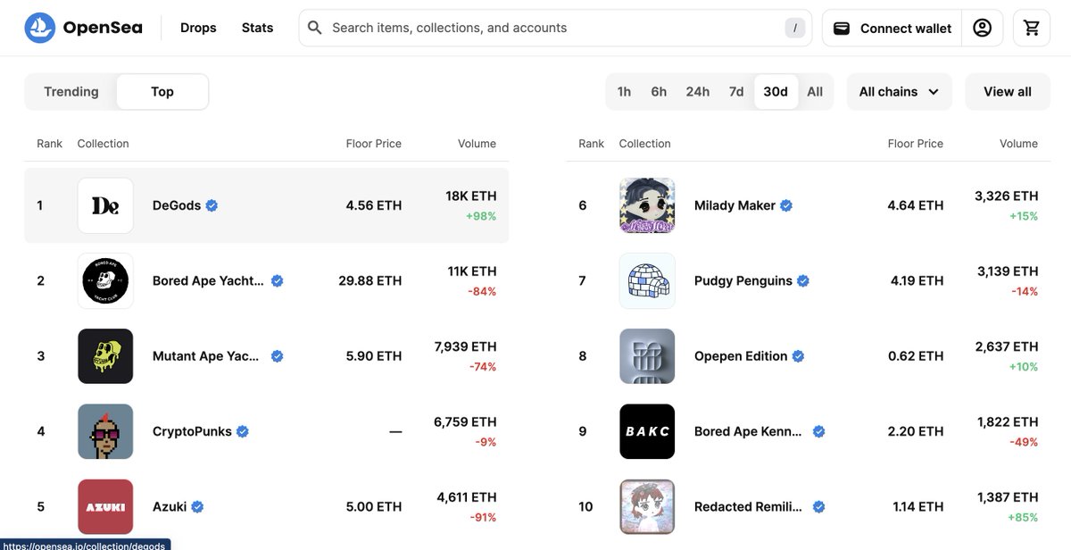Click the verified badge beside Redacted Remilio
The height and width of the screenshot is (550, 1071).
pyautogui.click(x=818, y=506)
